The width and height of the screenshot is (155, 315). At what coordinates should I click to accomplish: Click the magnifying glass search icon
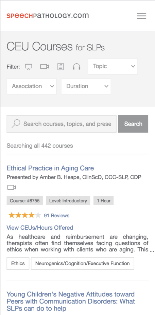(x=16, y=124)
